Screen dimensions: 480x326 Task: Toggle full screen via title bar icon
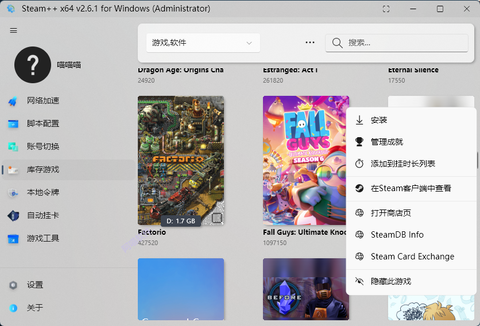click(386, 9)
